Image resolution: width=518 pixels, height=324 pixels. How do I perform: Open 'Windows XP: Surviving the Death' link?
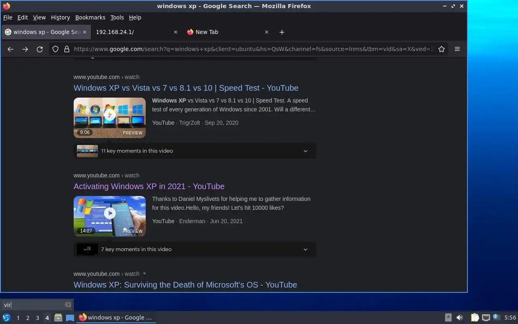(x=185, y=285)
